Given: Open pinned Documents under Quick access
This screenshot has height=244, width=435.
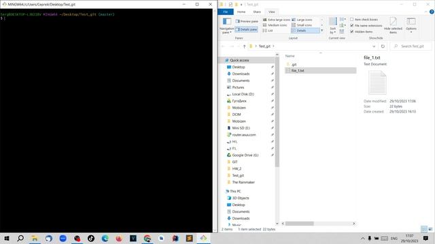Looking at the screenshot, I should pyautogui.click(x=241, y=81).
